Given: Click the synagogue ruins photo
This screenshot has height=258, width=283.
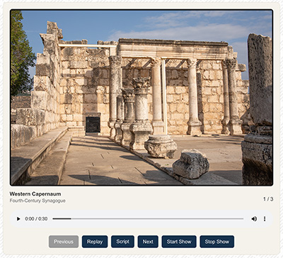Looking at the screenshot, I should [x=141, y=98].
